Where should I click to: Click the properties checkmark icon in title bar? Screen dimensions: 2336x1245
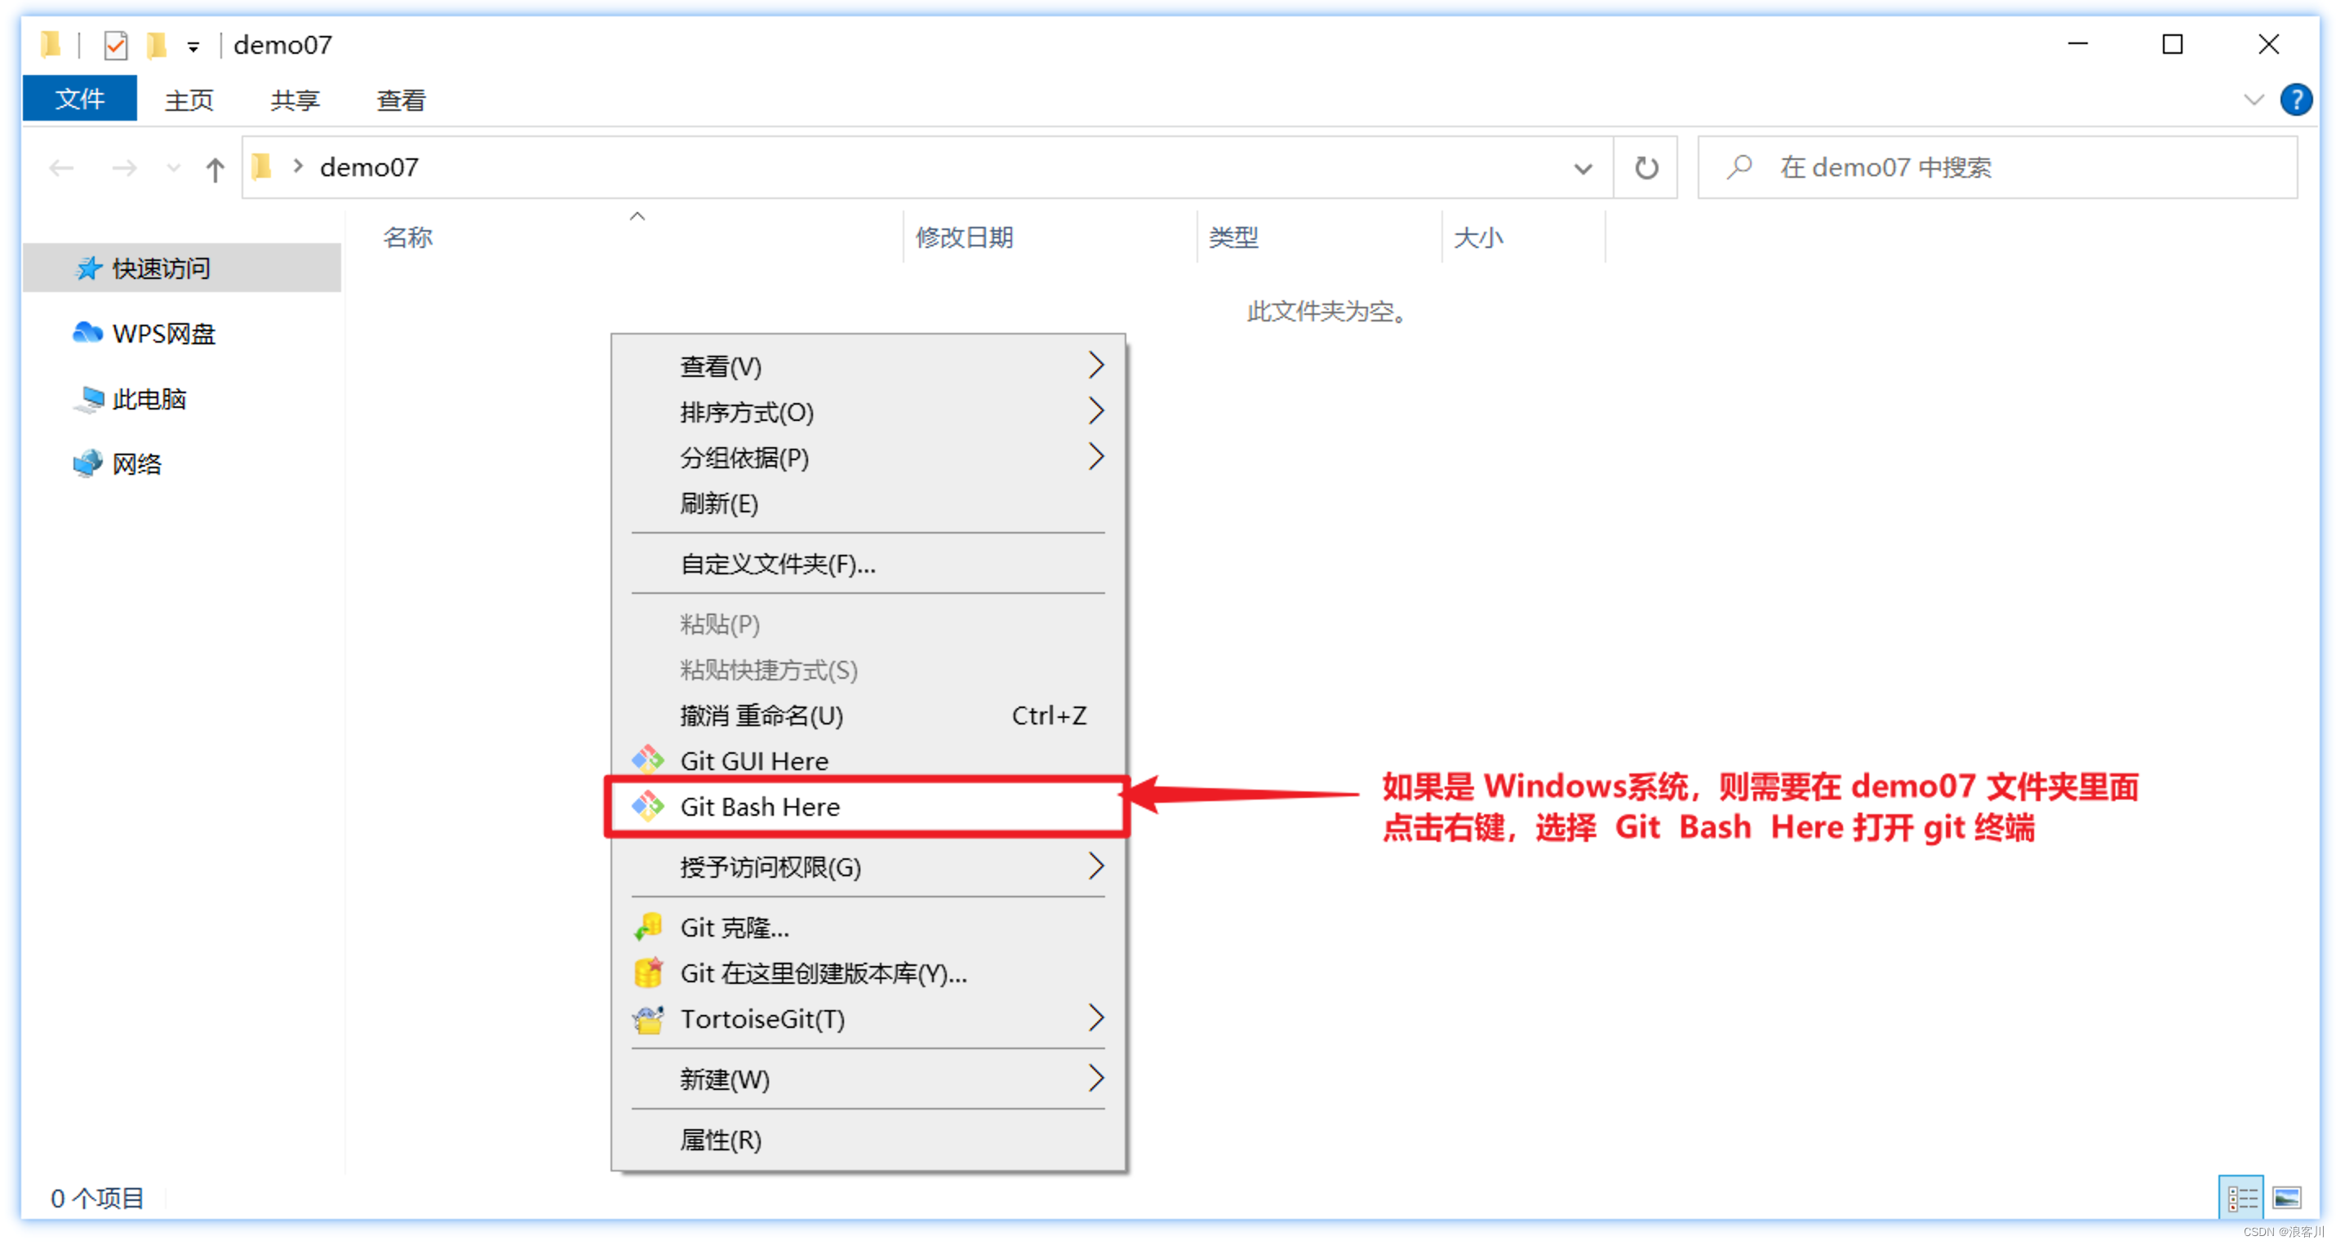[115, 44]
